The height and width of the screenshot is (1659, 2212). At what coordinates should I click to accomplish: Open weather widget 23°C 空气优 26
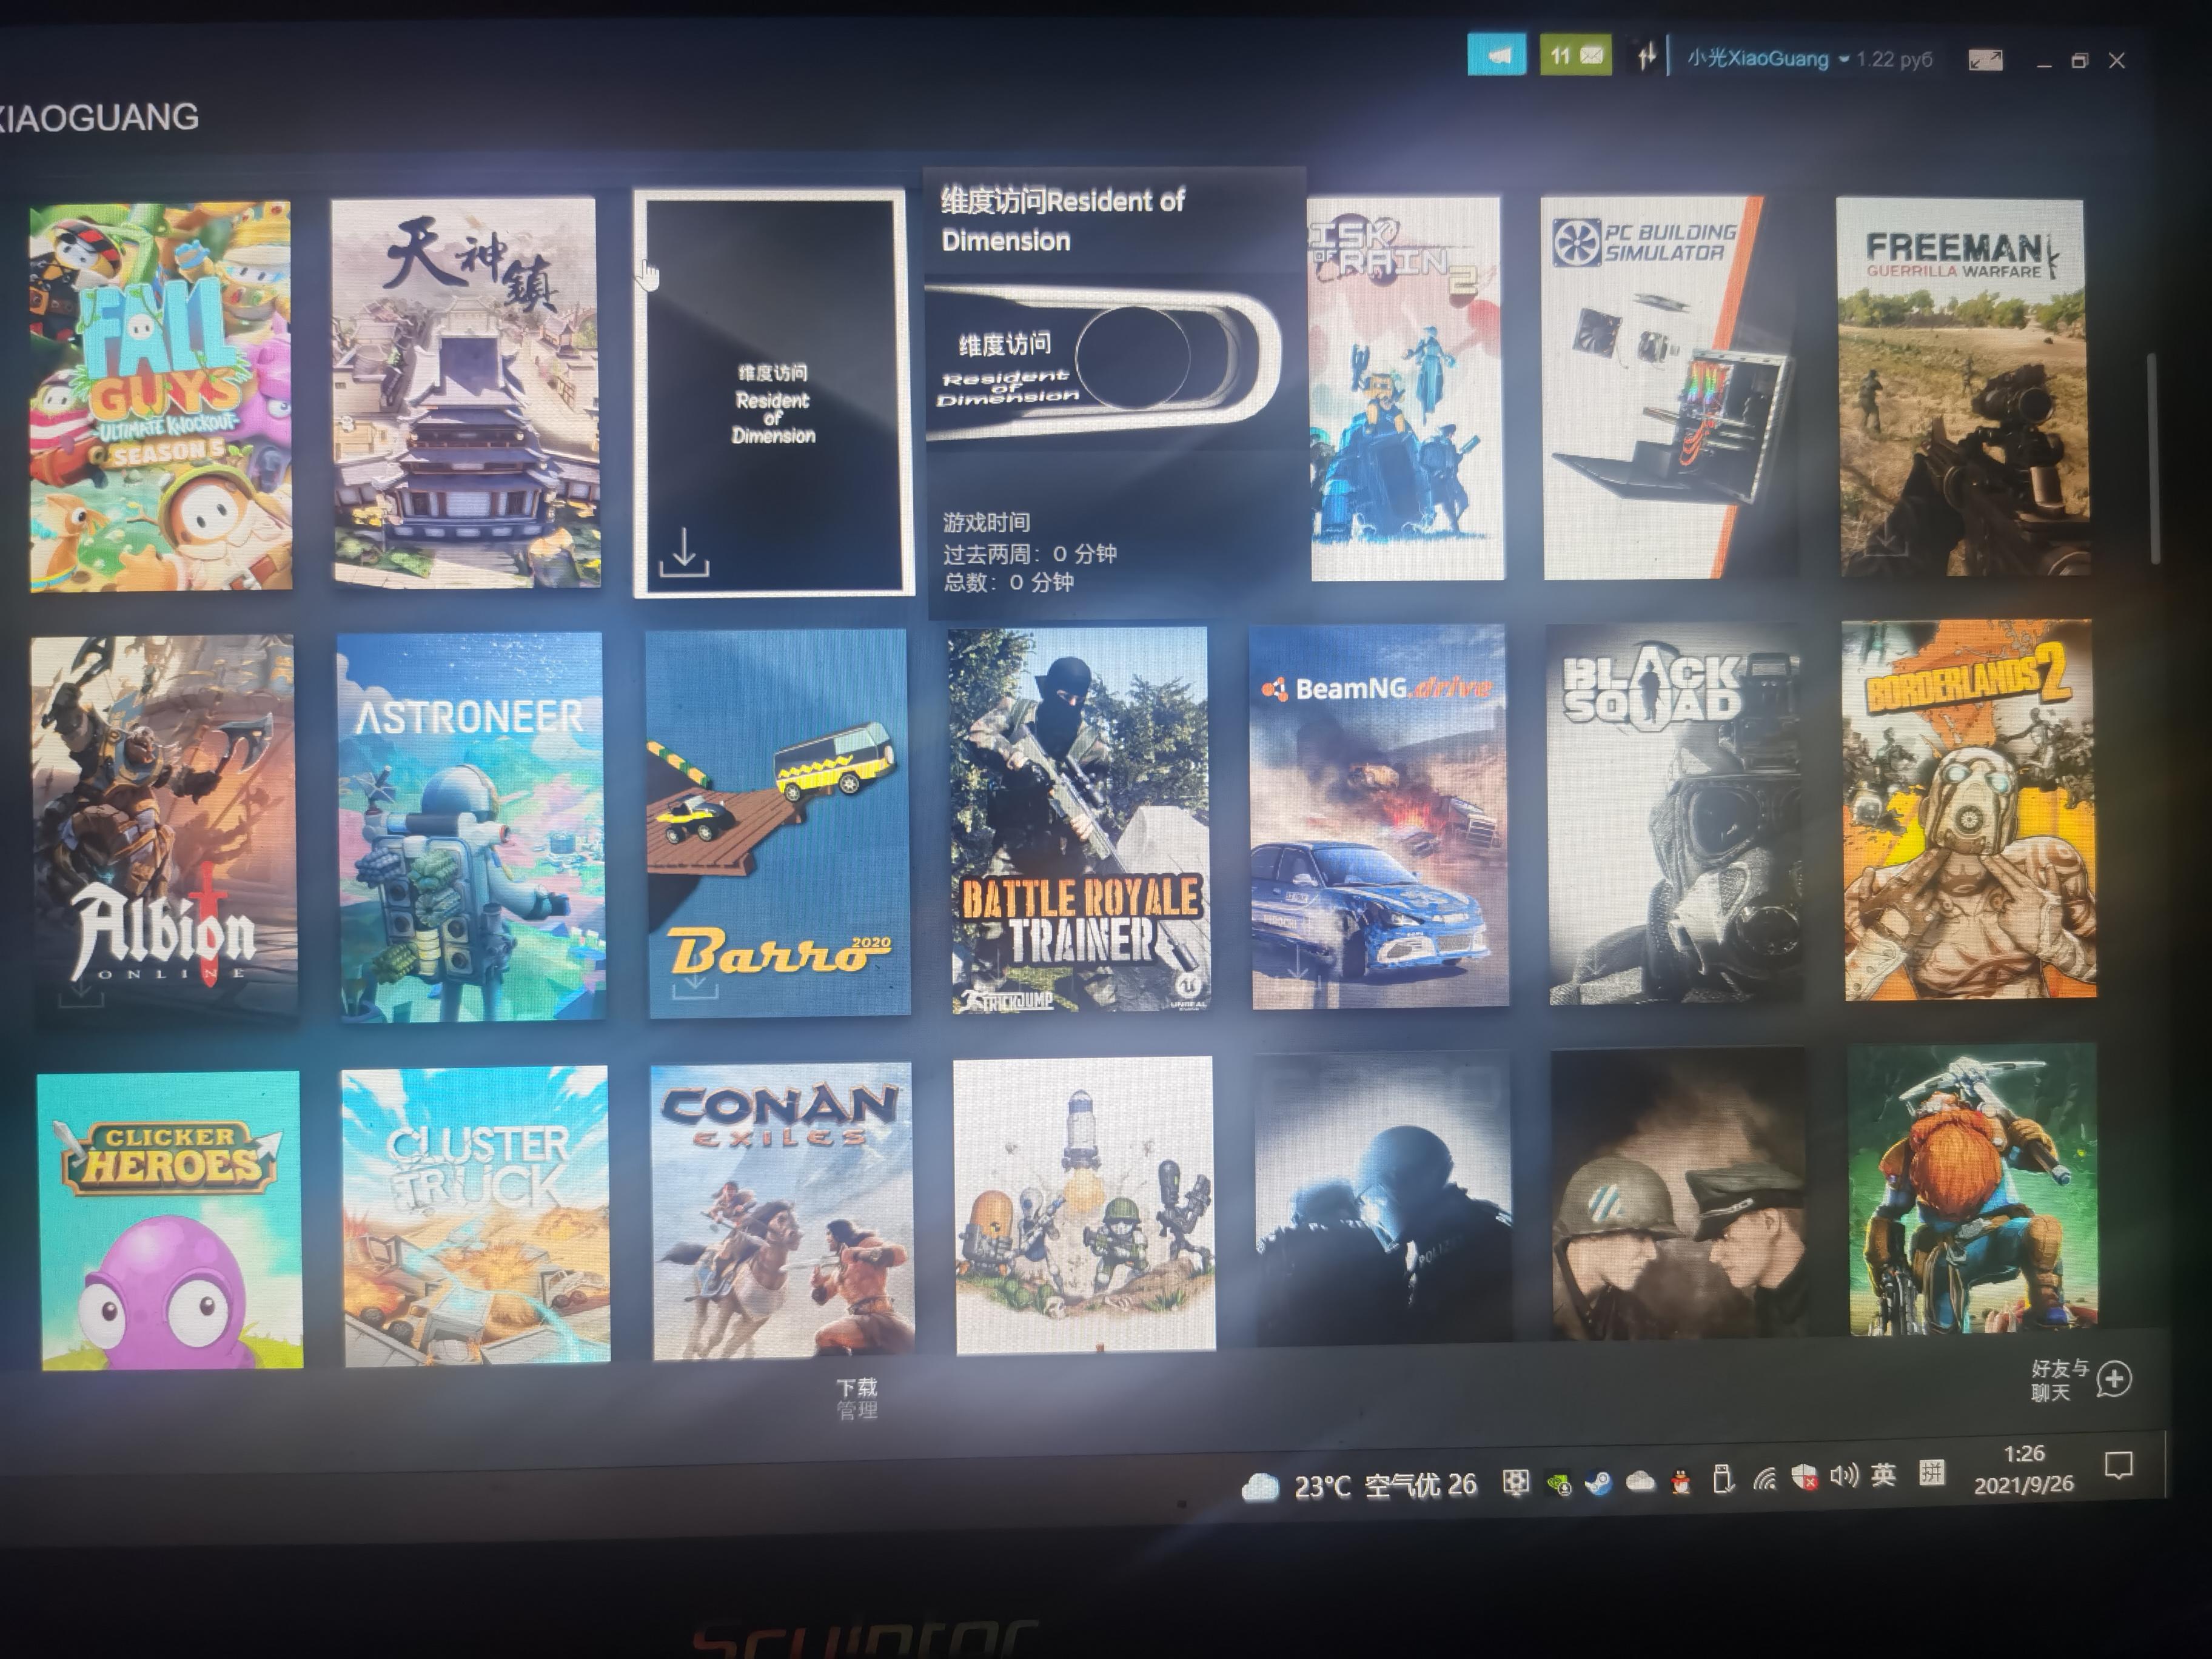pos(1359,1486)
